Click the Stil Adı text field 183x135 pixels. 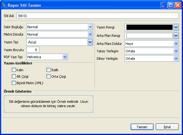click(x=98, y=15)
